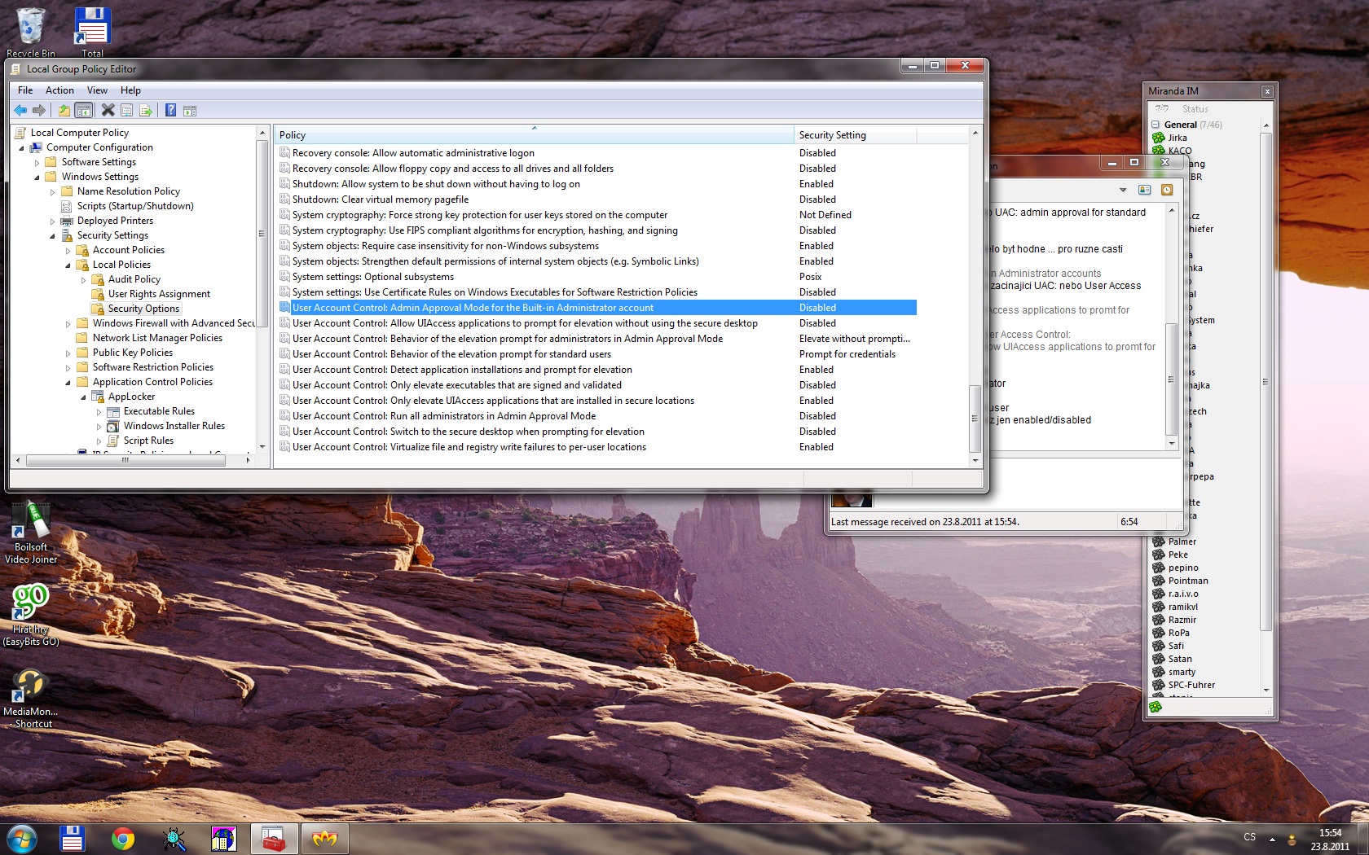Collapse the General group in Miranda IM

(x=1156, y=125)
